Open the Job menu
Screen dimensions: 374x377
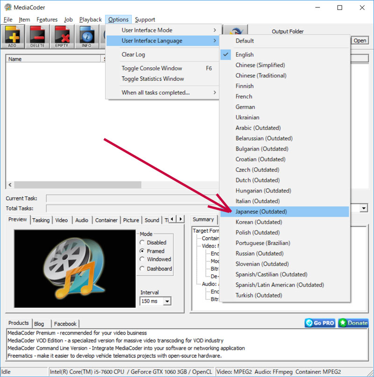68,20
